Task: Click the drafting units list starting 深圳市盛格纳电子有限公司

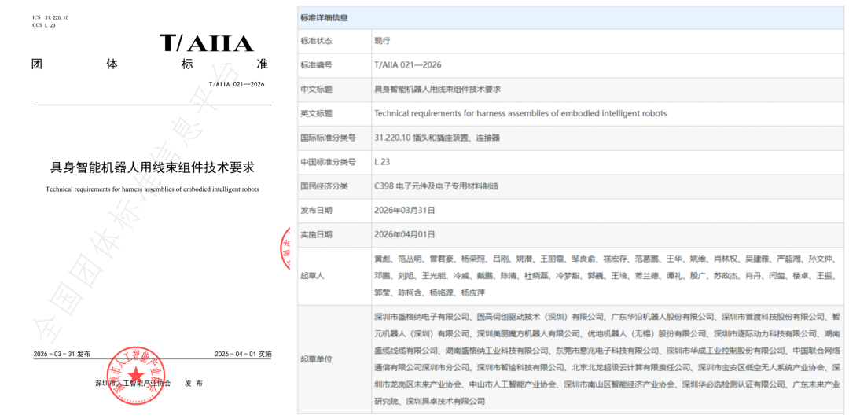Action: [607, 359]
